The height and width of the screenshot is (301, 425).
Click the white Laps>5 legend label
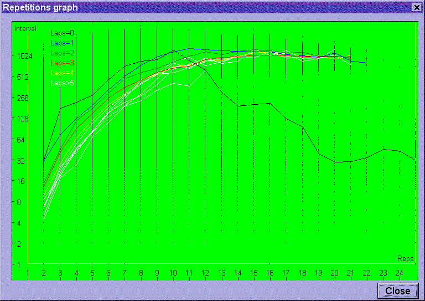(x=62, y=83)
